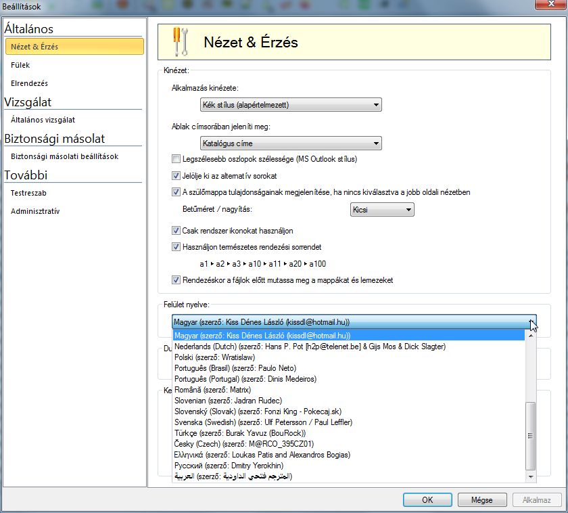The image size is (568, 513).
Task: Uncheck Jelölje ki az alternatív sorokat
Action: click(176, 175)
